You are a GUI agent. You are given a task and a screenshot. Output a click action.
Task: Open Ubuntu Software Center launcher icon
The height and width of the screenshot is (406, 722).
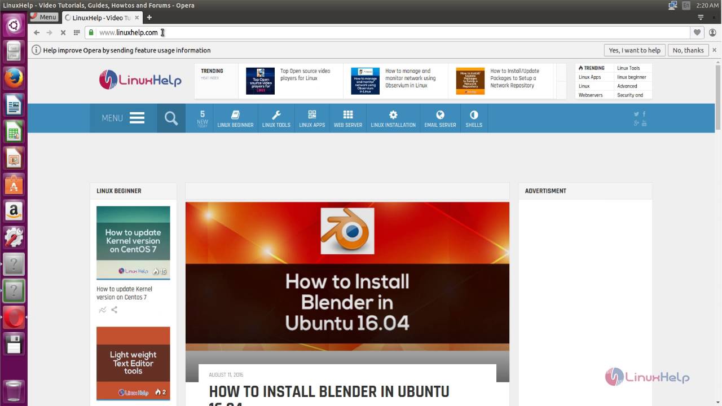click(14, 184)
